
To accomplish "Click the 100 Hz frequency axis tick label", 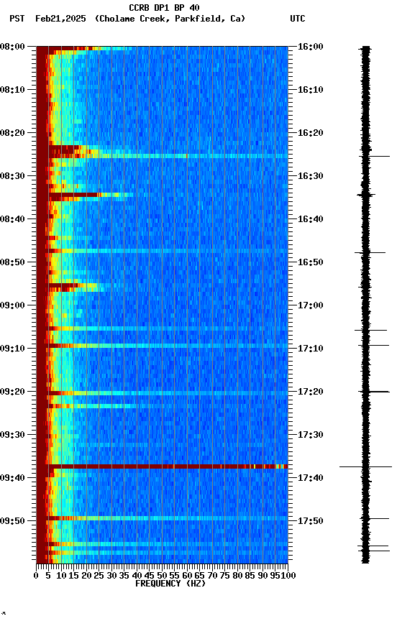I will point(289,576).
